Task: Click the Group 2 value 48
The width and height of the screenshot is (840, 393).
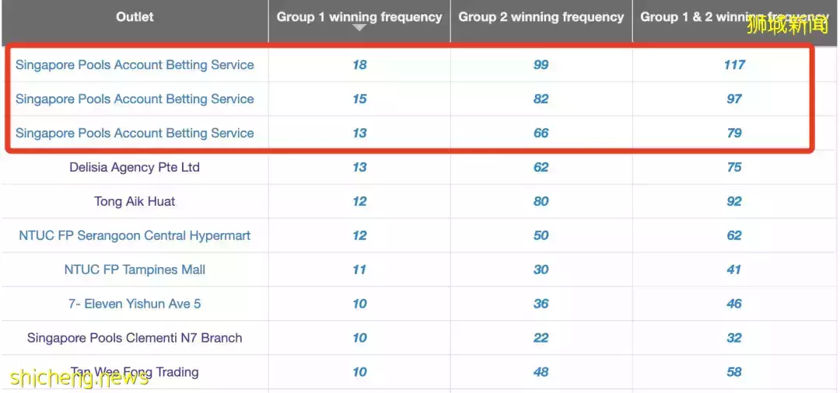Action: (541, 372)
